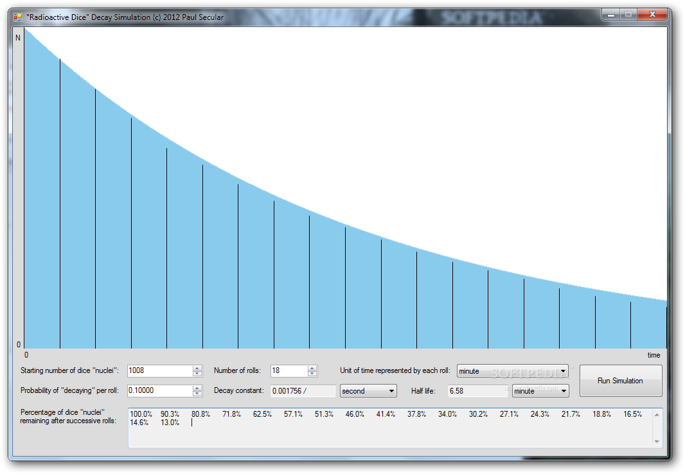This screenshot has width=685, height=474.
Task: Click the 41.4% value in results
Action: coord(386,414)
